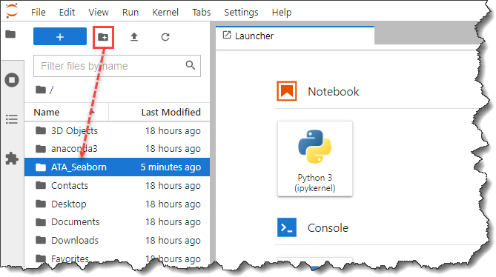The width and height of the screenshot is (496, 277).
Task: Click the Launcher tab icon
Action: point(227,35)
